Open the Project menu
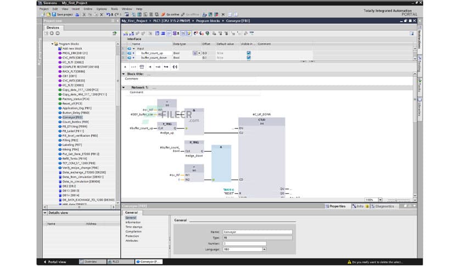 click(44, 9)
